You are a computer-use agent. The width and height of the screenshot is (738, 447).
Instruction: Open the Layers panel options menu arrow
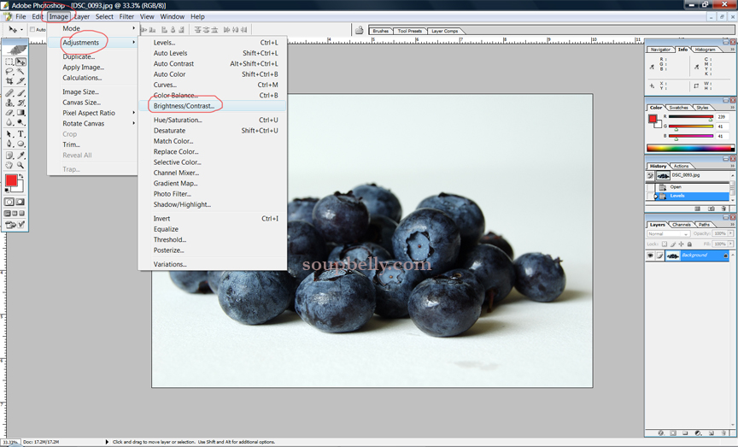[732, 224]
